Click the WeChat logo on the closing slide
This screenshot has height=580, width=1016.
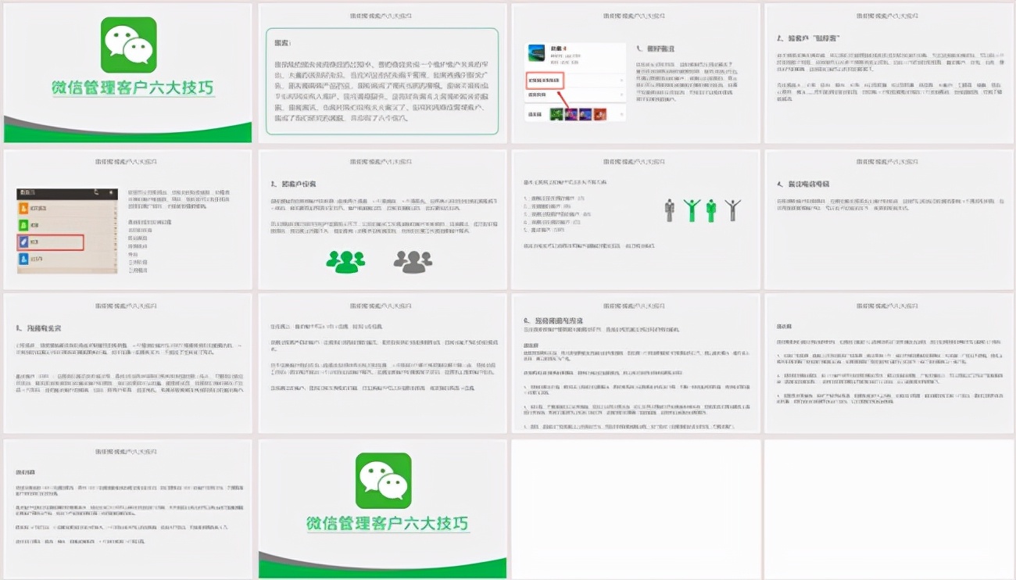coord(383,481)
